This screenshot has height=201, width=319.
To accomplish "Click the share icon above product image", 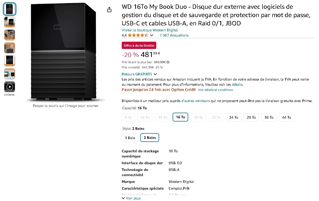I will click(109, 10).
